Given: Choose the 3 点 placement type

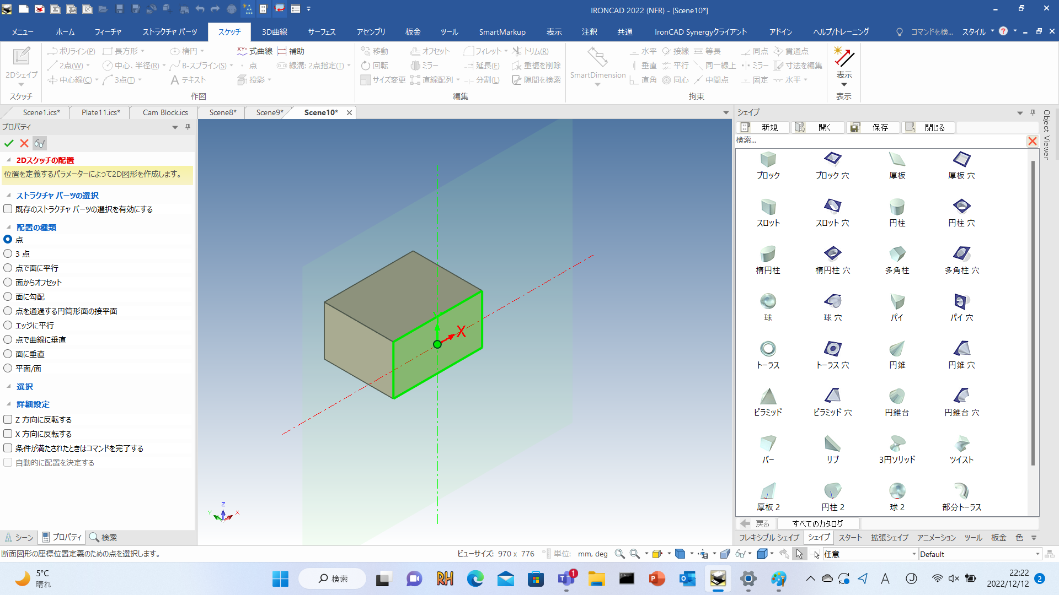Looking at the screenshot, I should (x=8, y=254).
